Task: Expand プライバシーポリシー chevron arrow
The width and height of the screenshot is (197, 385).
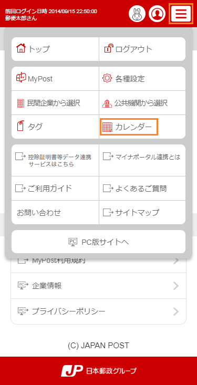Action: (176, 311)
